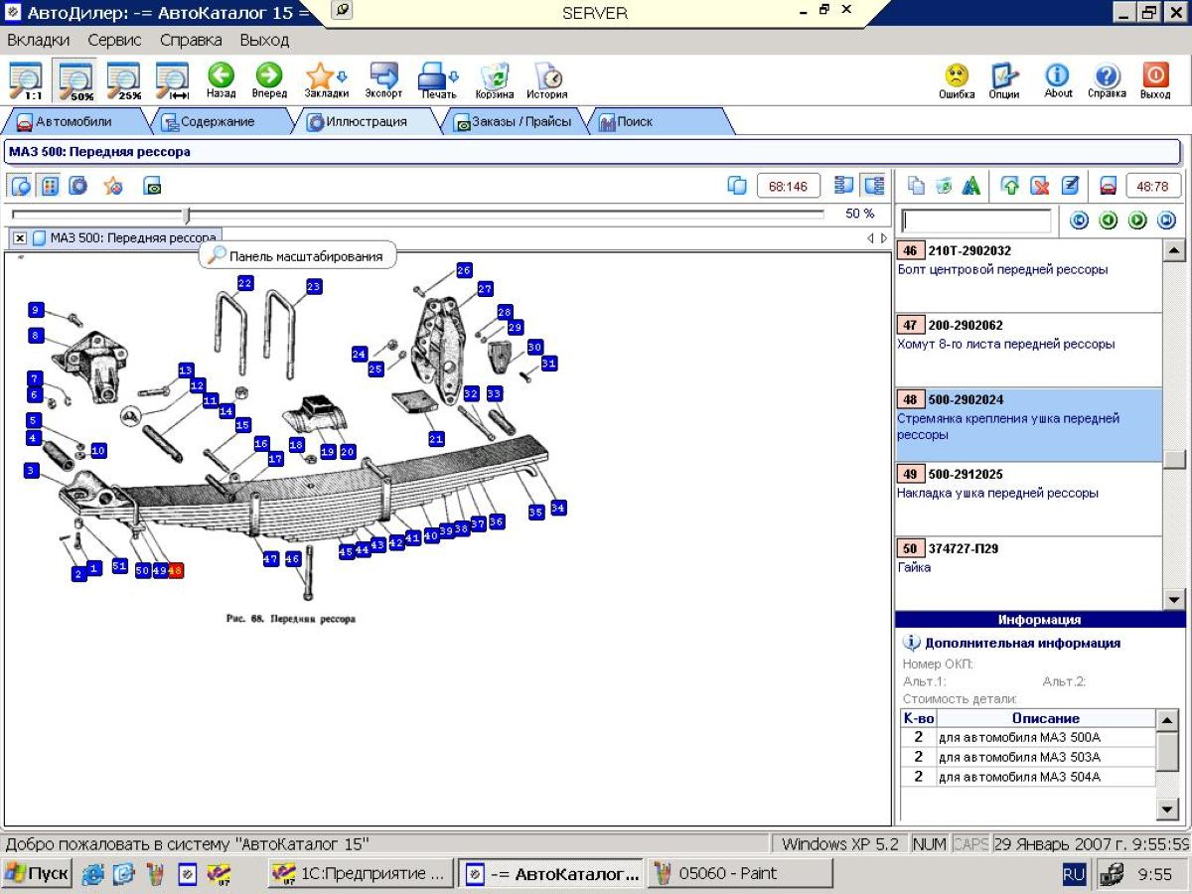Report an error with Ошибка icon

957,81
